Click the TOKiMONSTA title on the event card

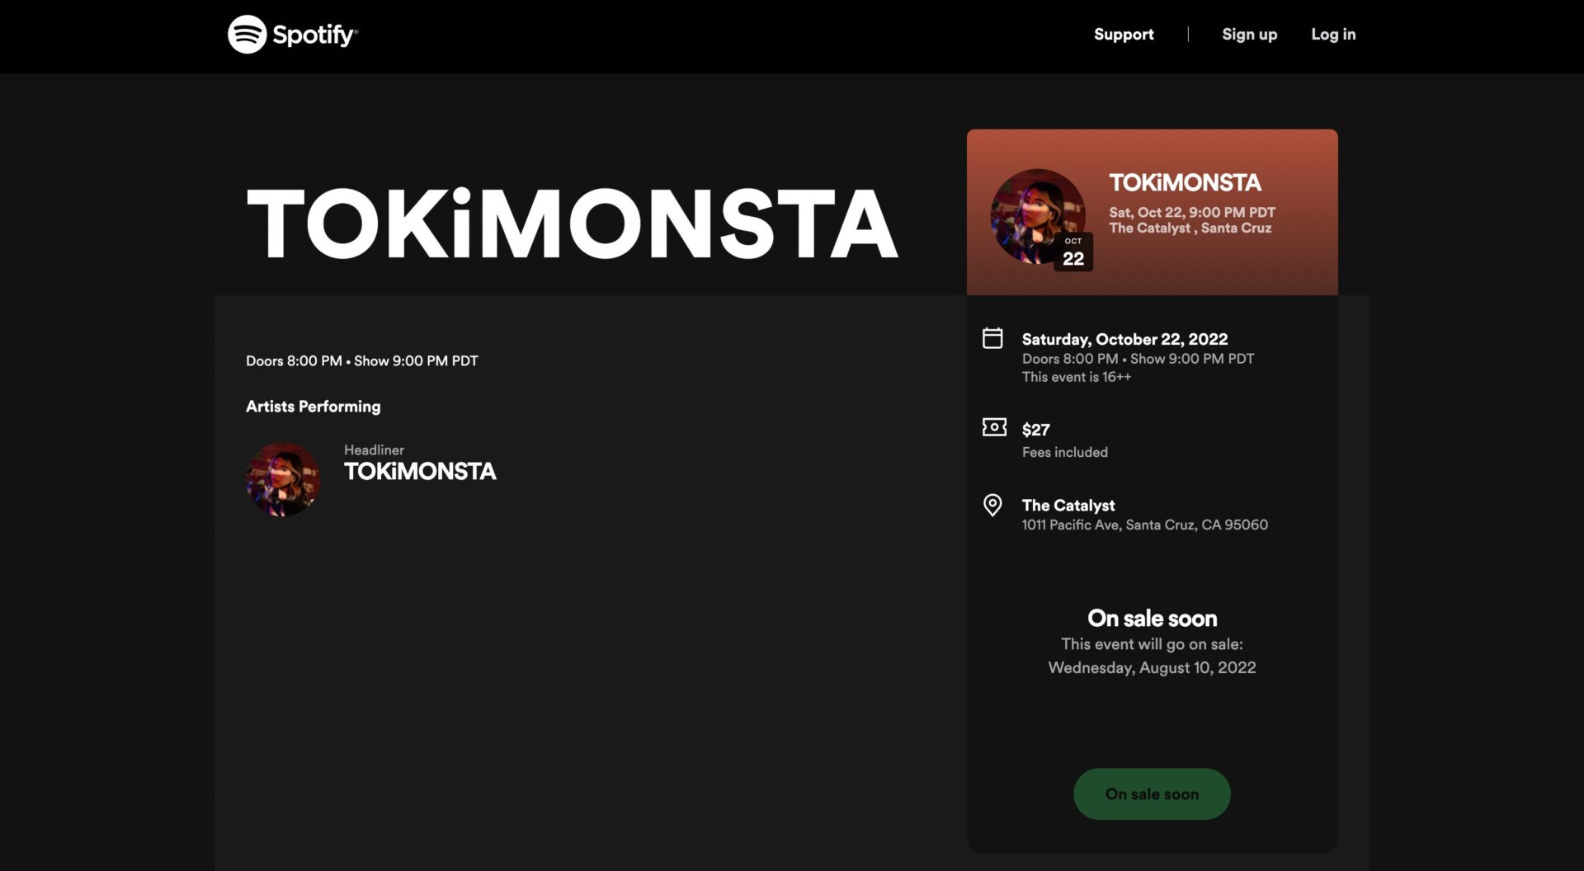pyautogui.click(x=1185, y=183)
